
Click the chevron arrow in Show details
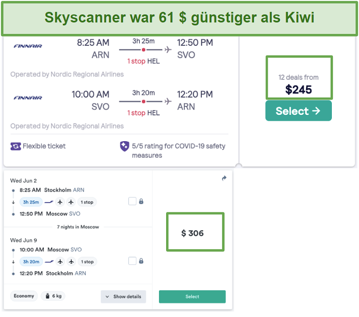[x=107, y=297]
